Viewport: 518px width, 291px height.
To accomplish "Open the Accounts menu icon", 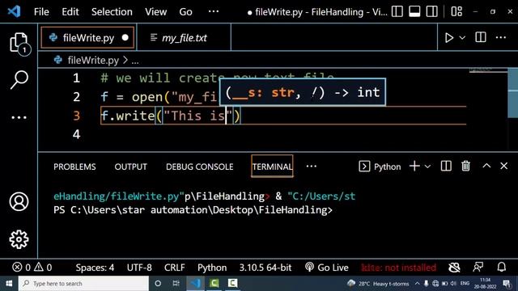I will click(x=19, y=201).
